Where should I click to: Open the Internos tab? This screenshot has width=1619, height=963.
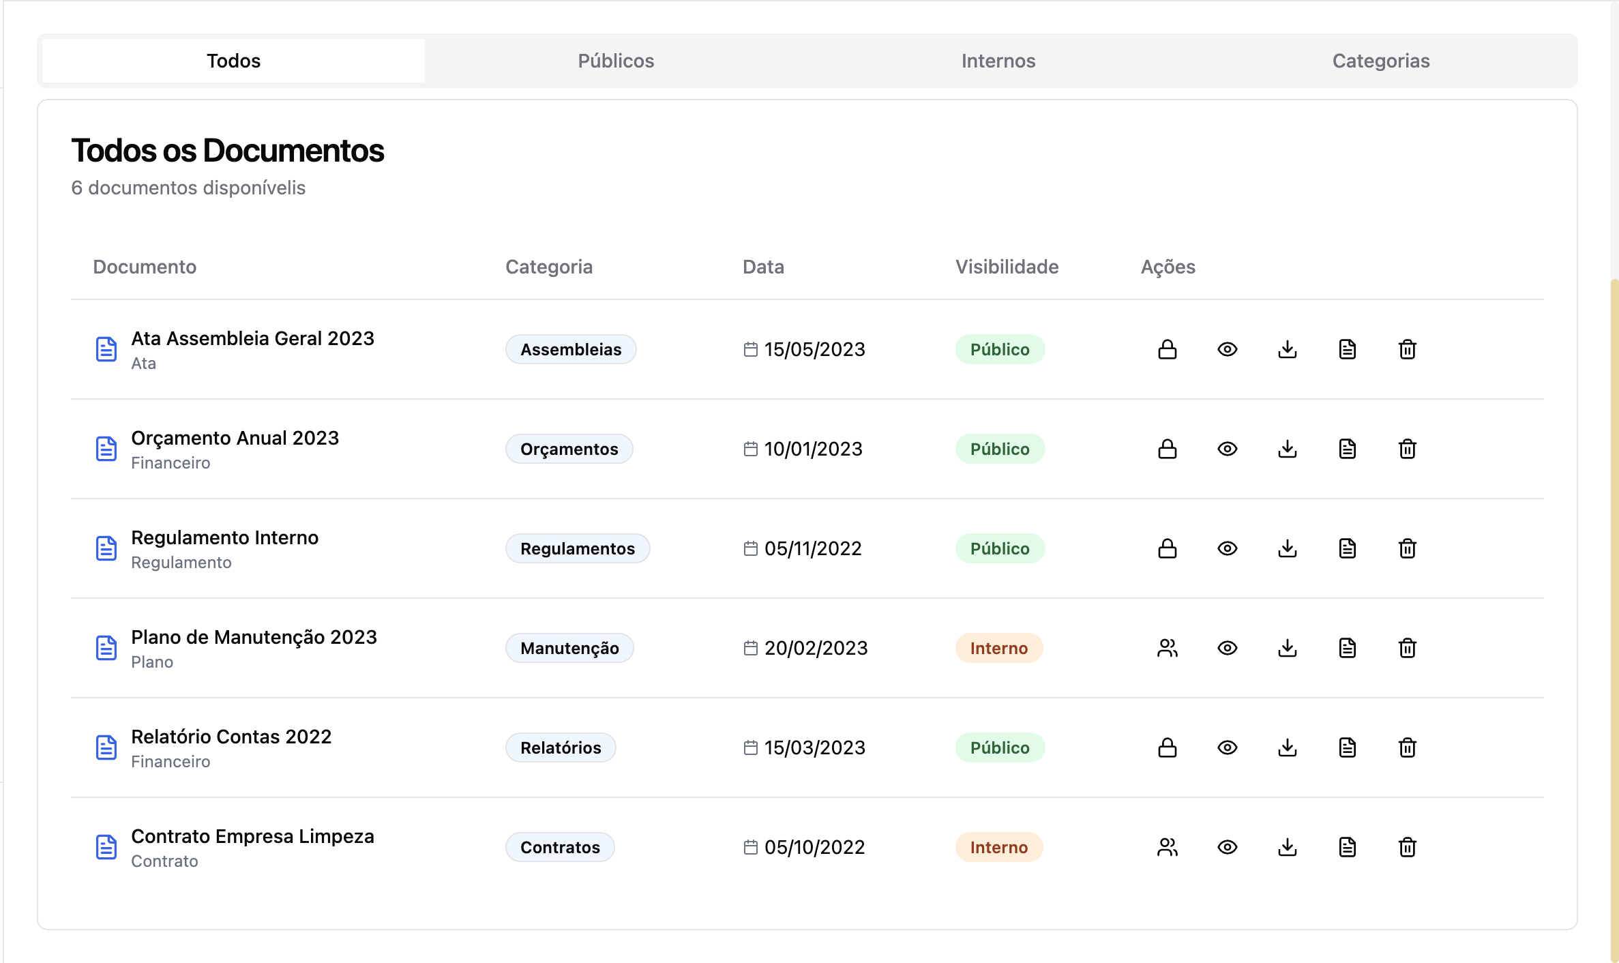pyautogui.click(x=998, y=61)
